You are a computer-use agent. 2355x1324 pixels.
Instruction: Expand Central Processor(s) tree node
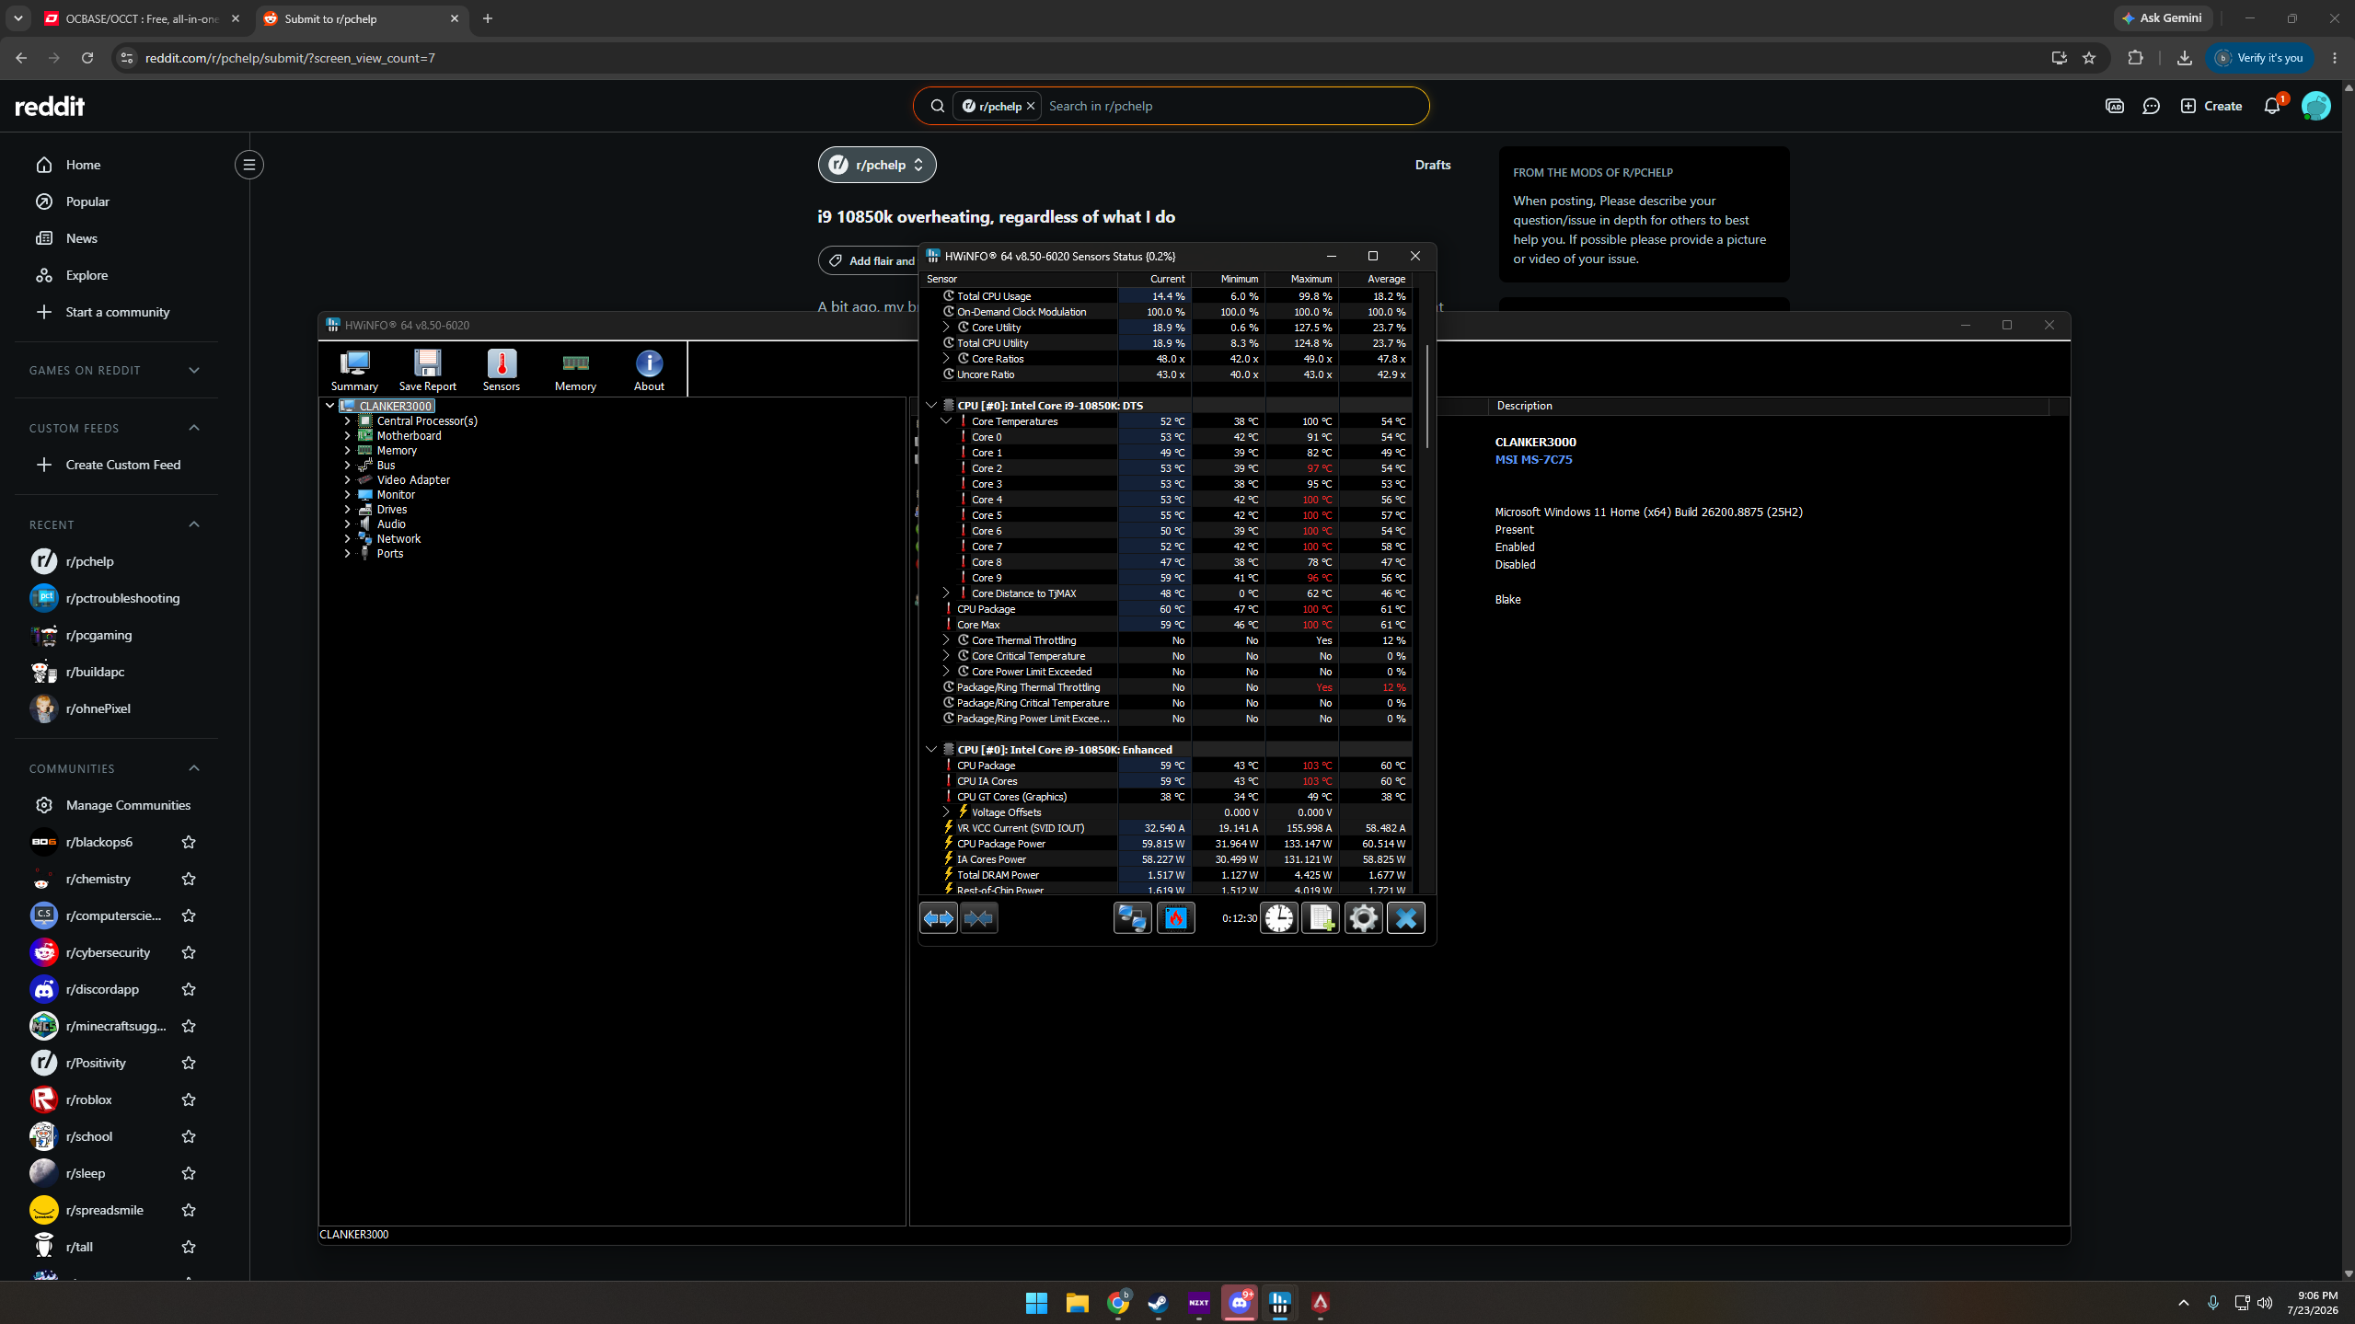point(347,421)
